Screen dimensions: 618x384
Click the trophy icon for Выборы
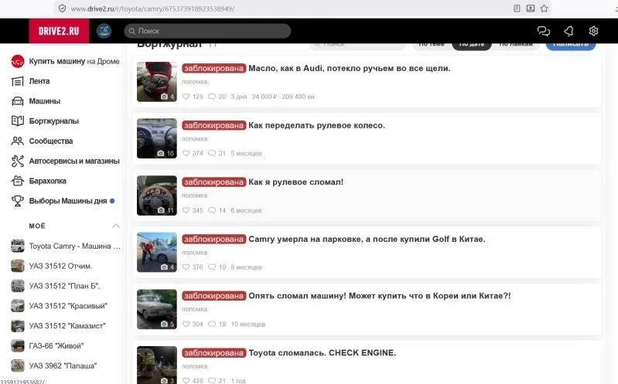pos(17,201)
